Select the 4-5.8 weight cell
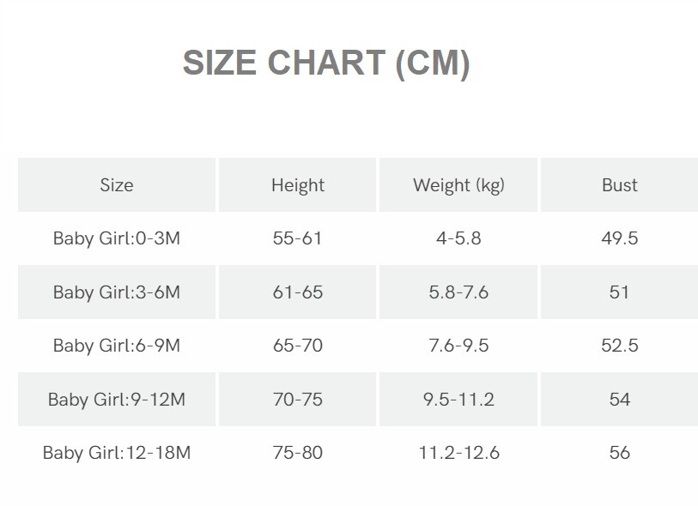698x506 pixels. click(458, 238)
